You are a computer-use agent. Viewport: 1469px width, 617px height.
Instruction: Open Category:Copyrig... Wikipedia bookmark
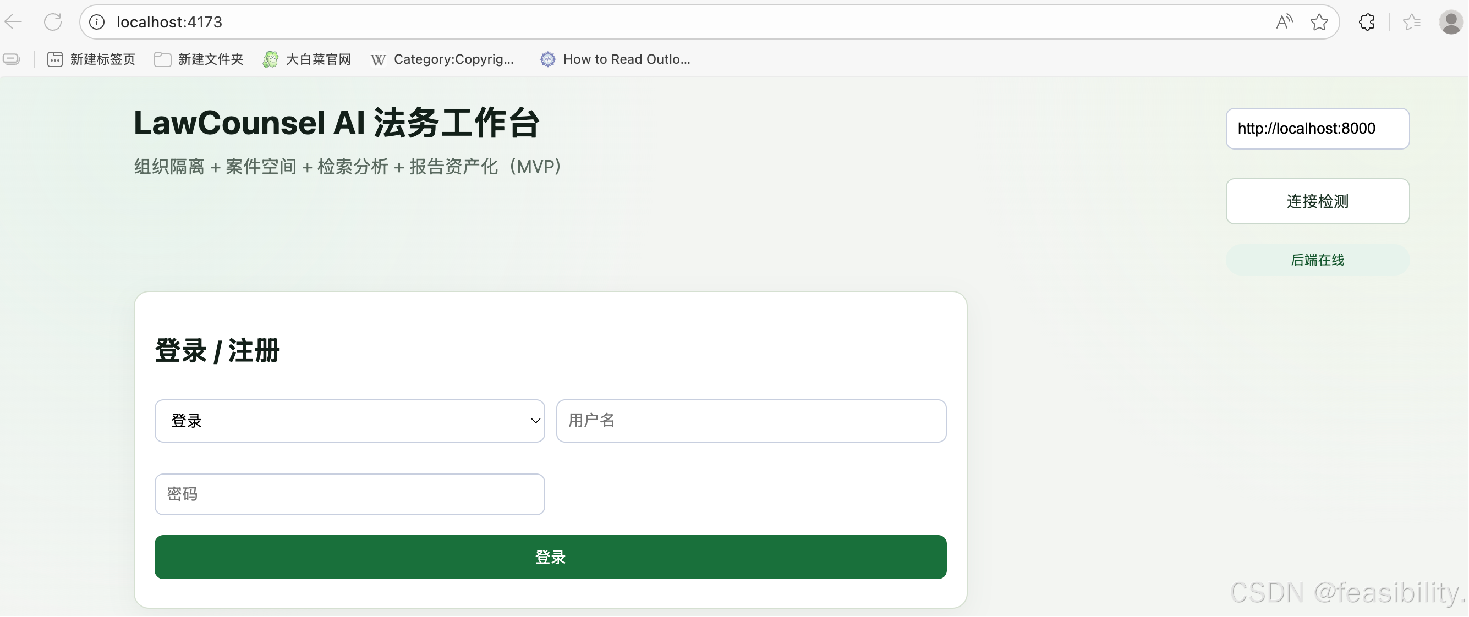tap(442, 59)
